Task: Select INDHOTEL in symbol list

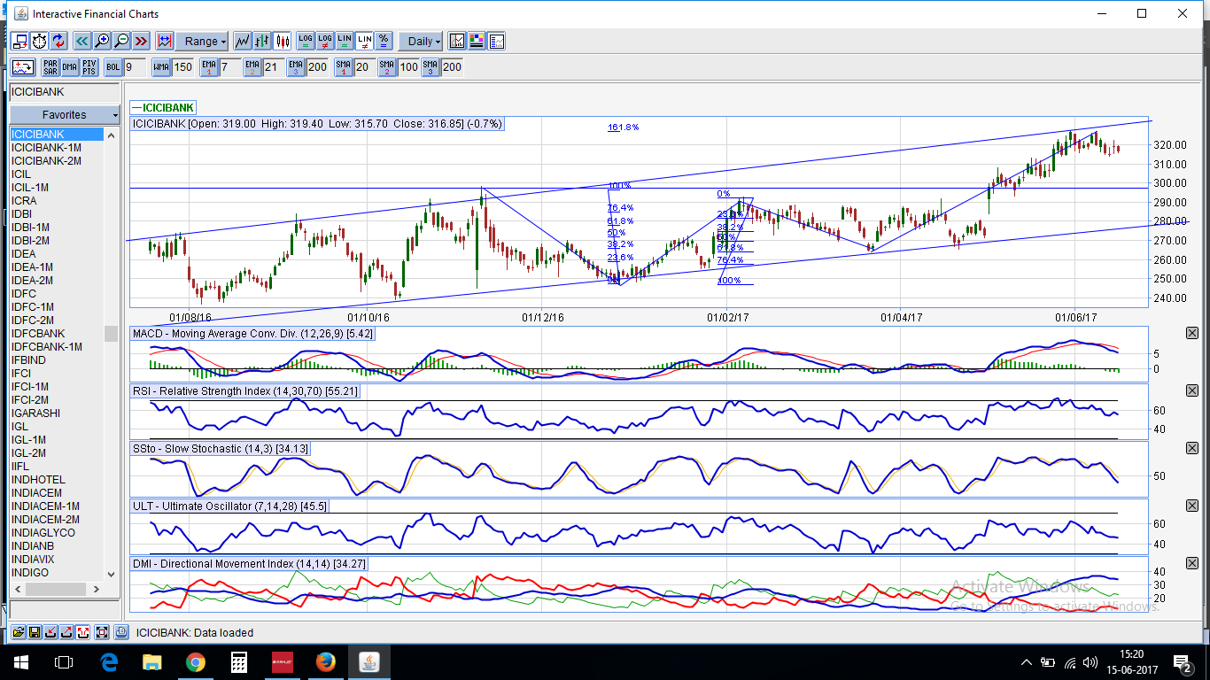Action: [x=58, y=480]
